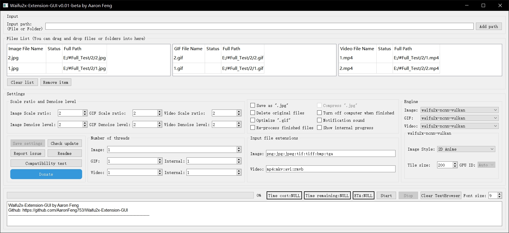Click E:/#Full_Test/2/2.jpg full path cell
This screenshot has height=233, width=509.
click(84, 58)
